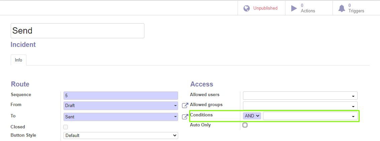Click the Sequence field containing 5
Image resolution: width=380 pixels, height=141 pixels.
(121, 96)
